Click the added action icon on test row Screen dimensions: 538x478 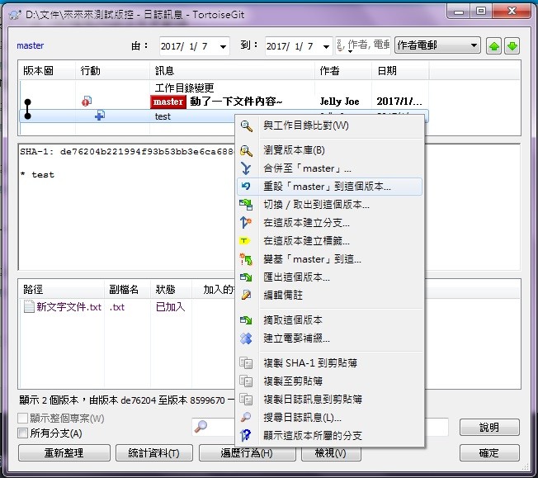point(100,116)
